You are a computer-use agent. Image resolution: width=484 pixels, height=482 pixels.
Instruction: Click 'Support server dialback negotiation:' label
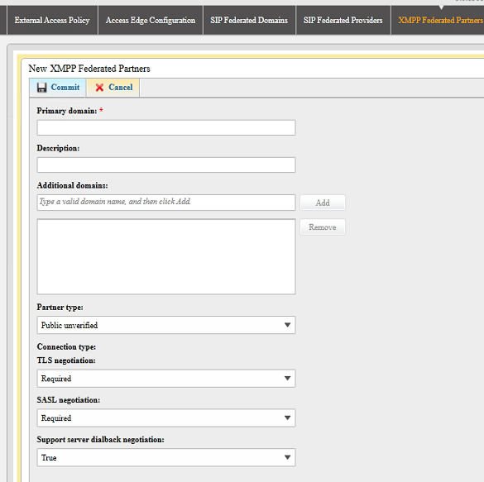pos(100,440)
